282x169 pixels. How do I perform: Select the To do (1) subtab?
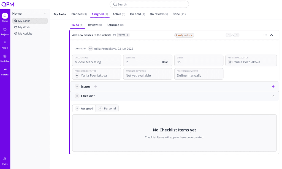77,25
